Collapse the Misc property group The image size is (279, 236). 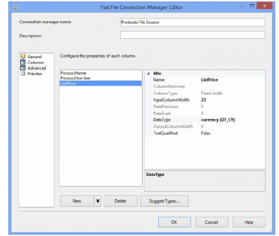[x=148, y=73]
